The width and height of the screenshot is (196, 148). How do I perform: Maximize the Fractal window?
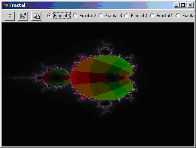(183, 5)
